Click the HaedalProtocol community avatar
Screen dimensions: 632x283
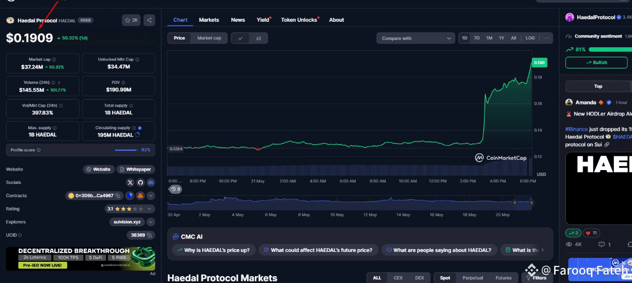(569, 17)
